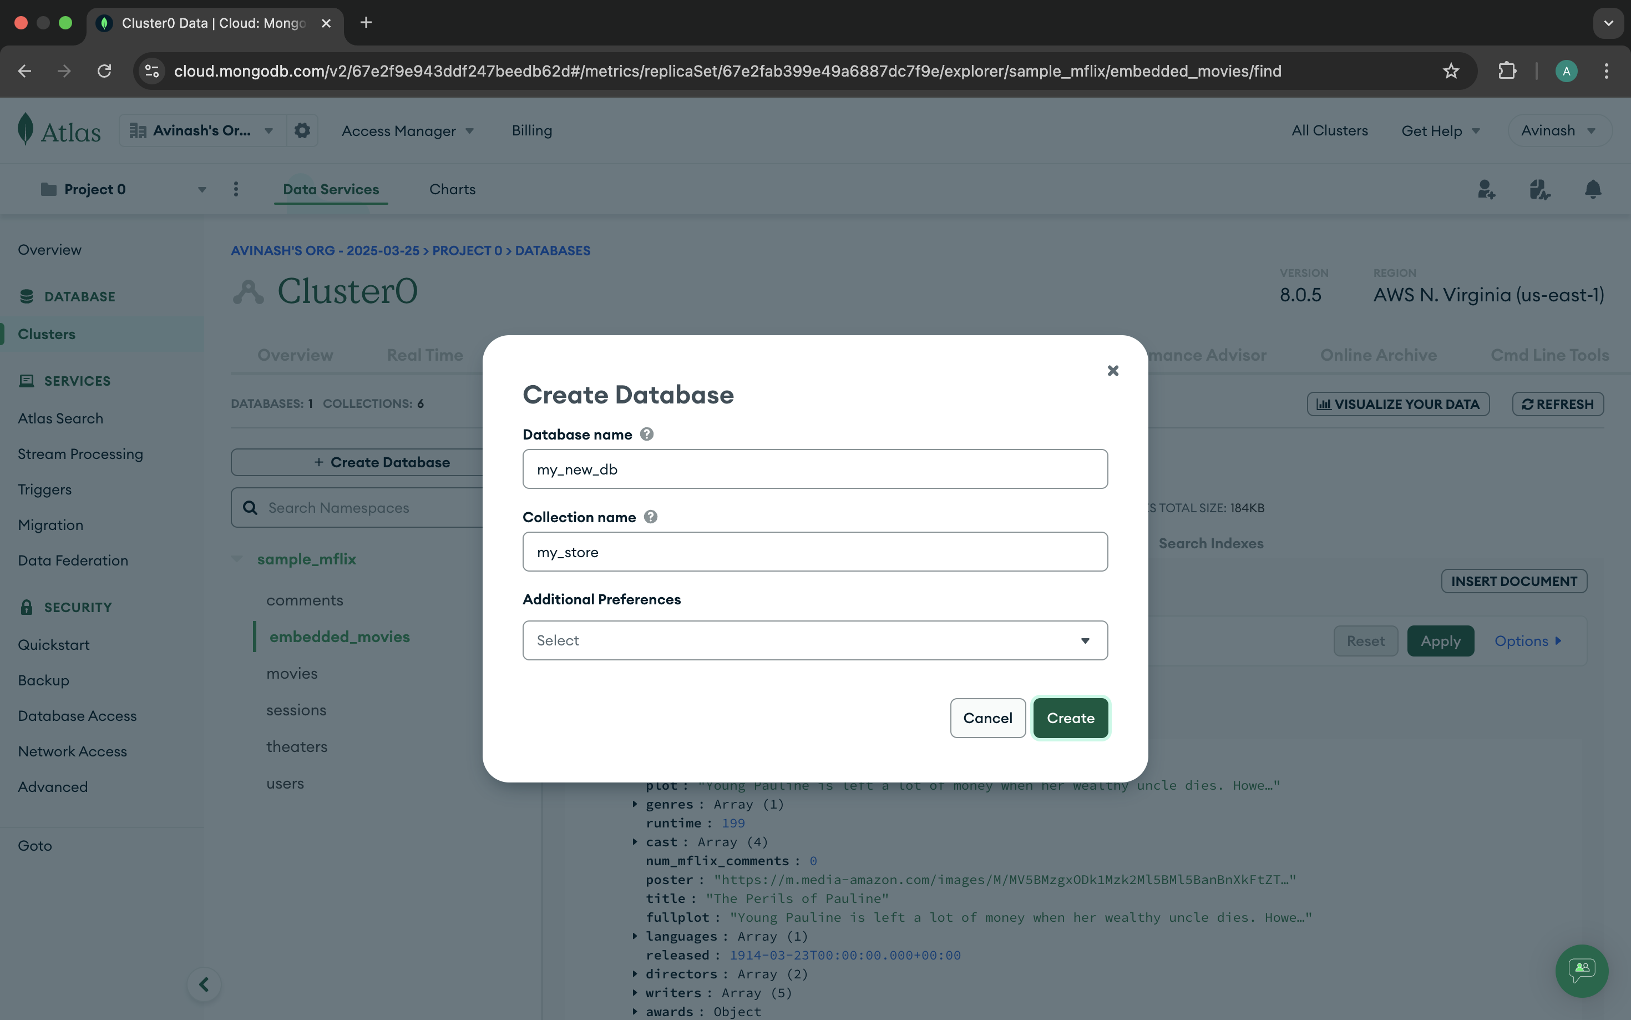Collapse sidebar with chevron button

click(204, 985)
